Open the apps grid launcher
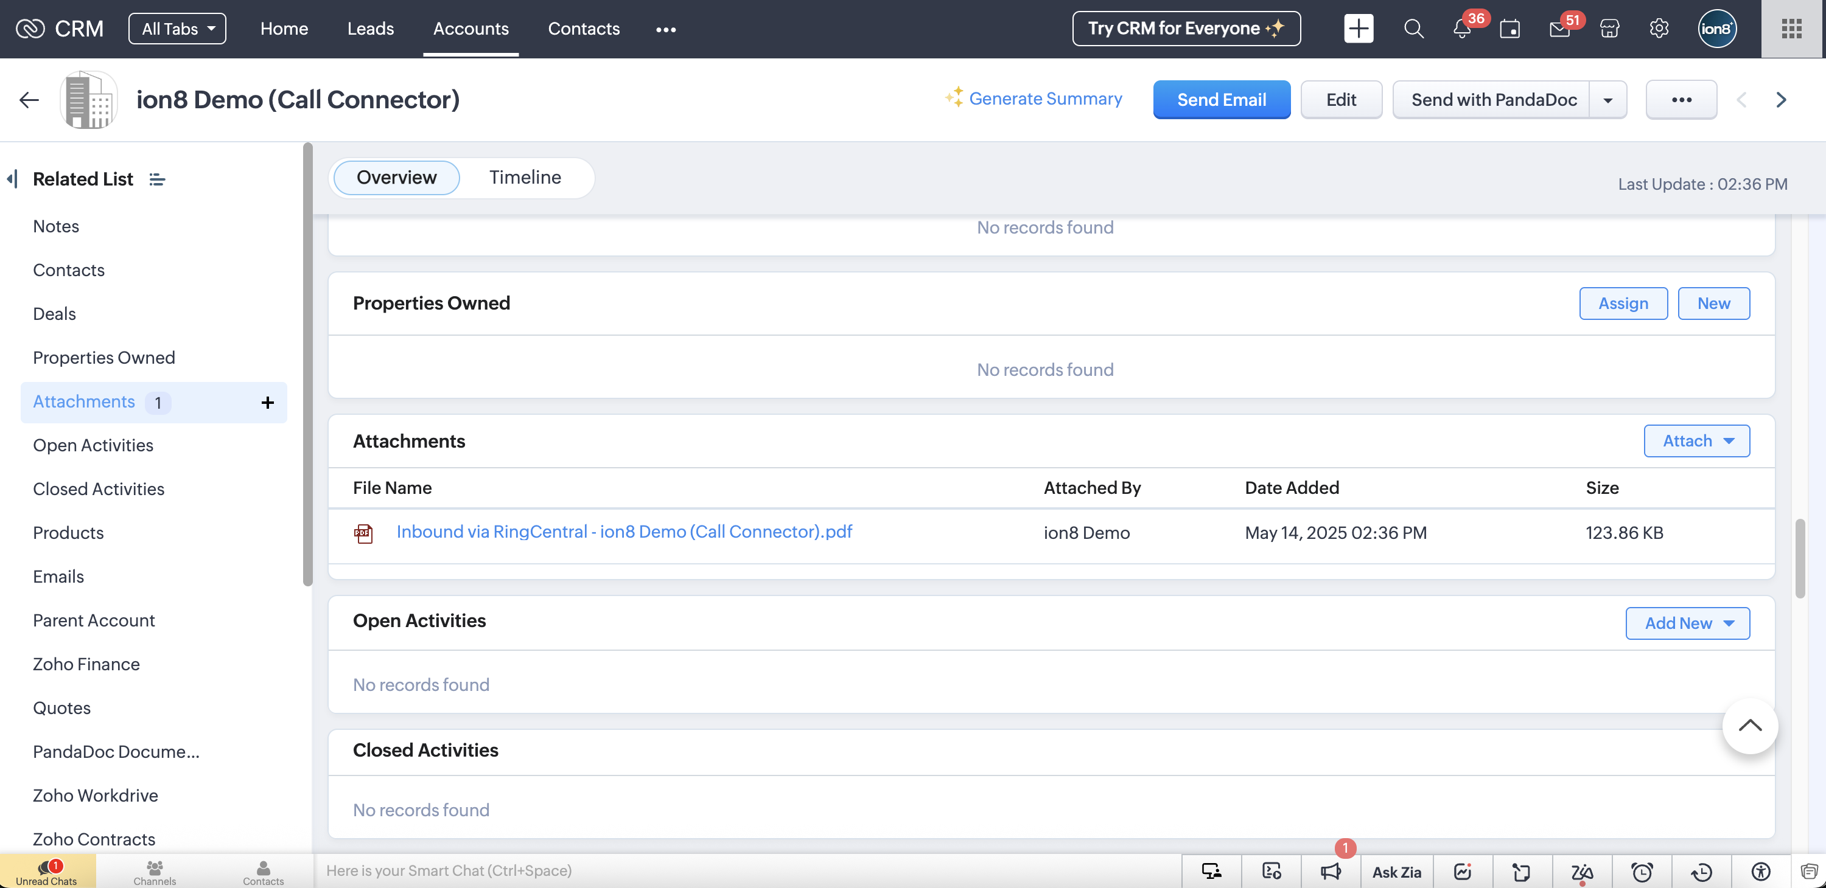 coord(1791,29)
